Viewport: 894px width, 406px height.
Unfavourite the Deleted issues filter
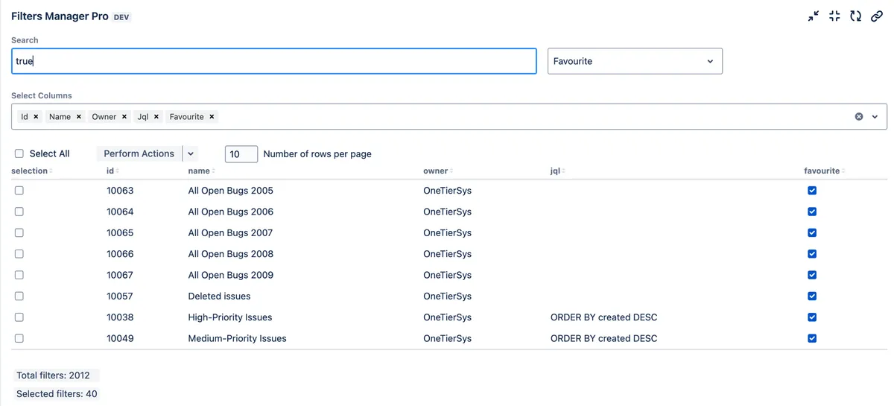(x=812, y=296)
